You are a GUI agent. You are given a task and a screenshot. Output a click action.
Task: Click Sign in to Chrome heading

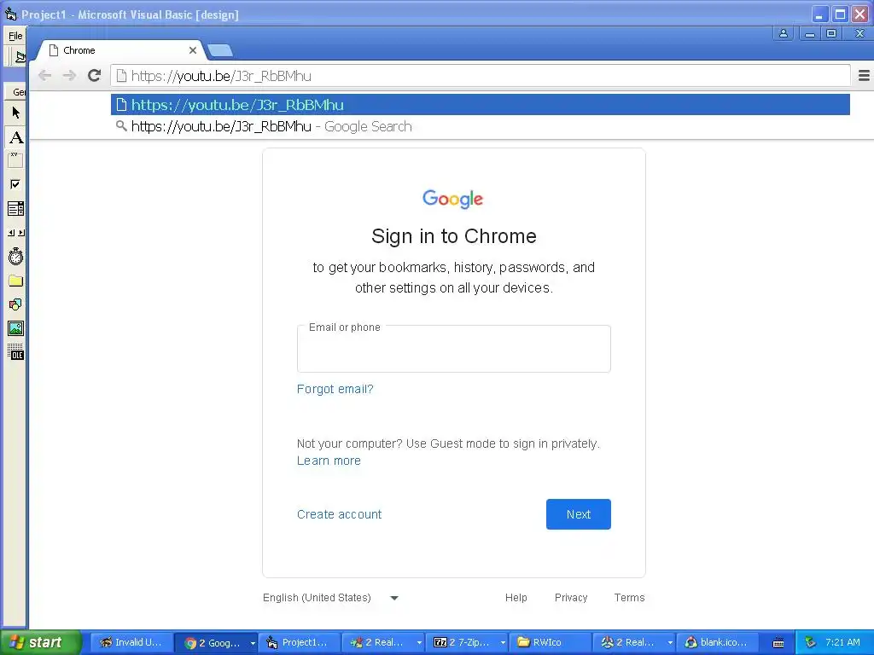tap(454, 236)
